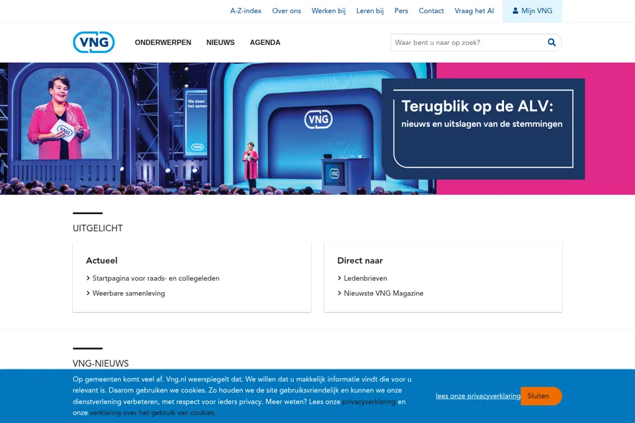
Task: Open the Onderwerpen menu
Action: coord(163,42)
